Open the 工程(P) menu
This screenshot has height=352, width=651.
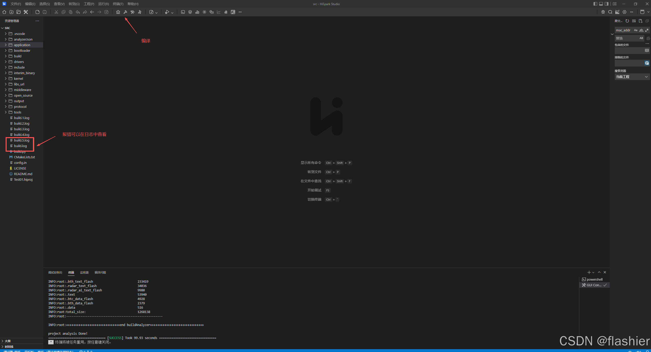[x=89, y=4]
